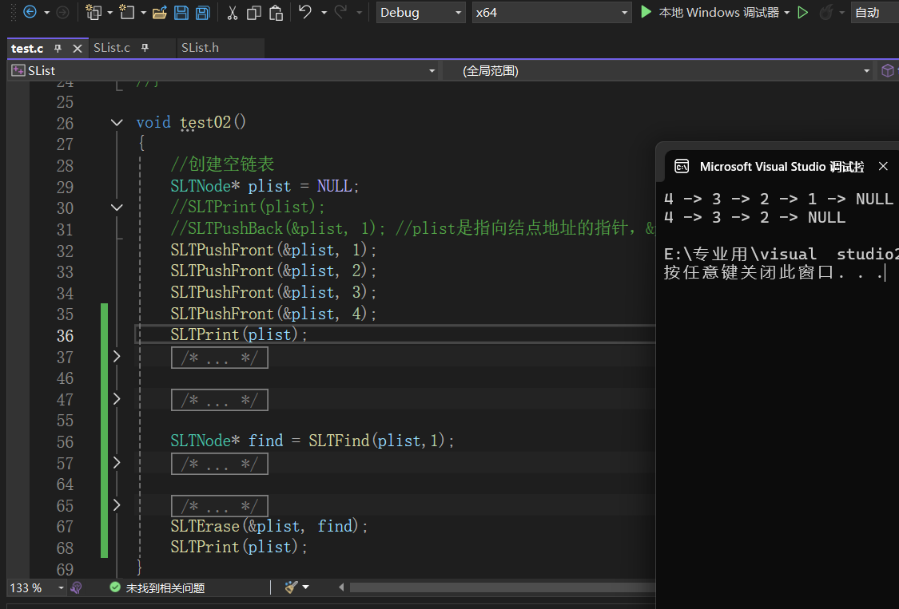899x609 pixels.
Task: Click SLTErase(&plist, find) on line 67
Action: coord(269,526)
